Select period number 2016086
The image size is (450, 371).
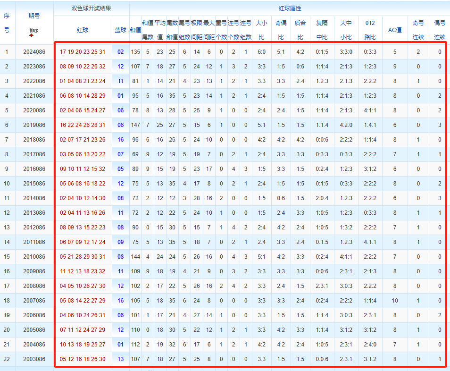[x=34, y=169]
